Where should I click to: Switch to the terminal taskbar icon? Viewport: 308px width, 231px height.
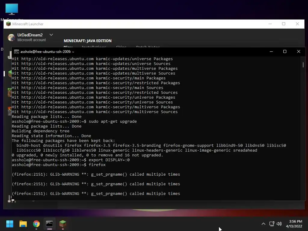(x=50, y=224)
